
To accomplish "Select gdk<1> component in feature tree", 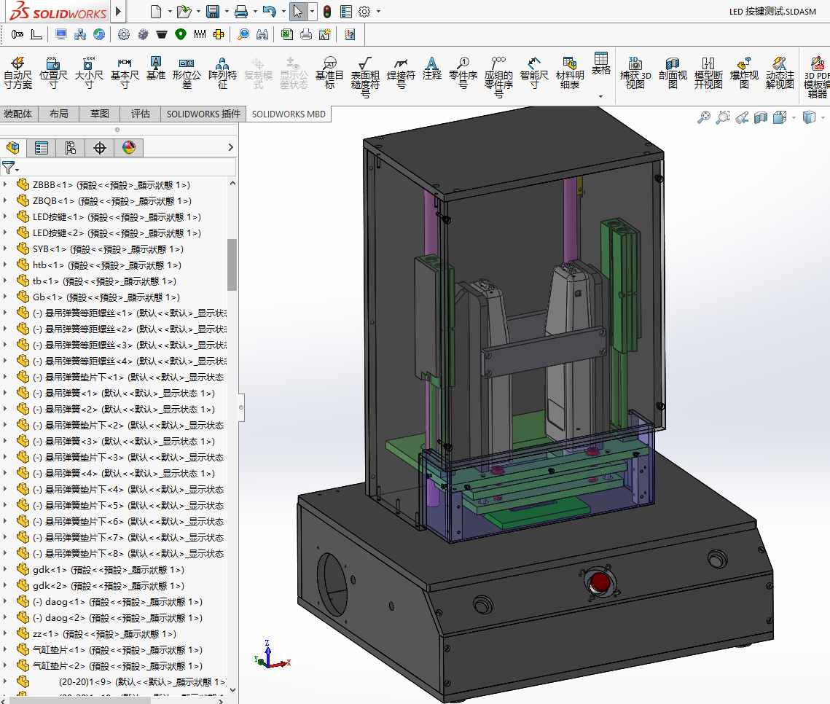I will pos(50,570).
